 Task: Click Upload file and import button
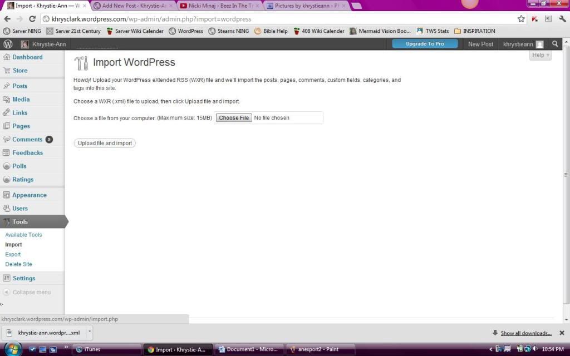click(x=105, y=143)
